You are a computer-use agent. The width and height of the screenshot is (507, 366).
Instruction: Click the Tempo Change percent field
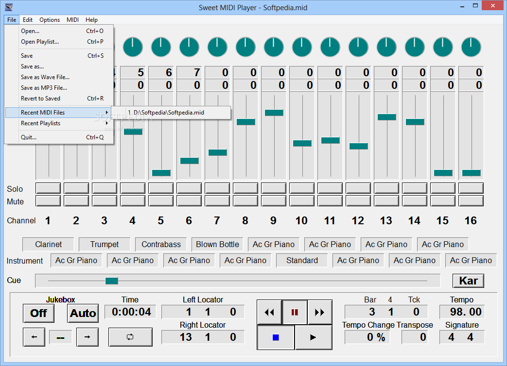[x=367, y=337]
